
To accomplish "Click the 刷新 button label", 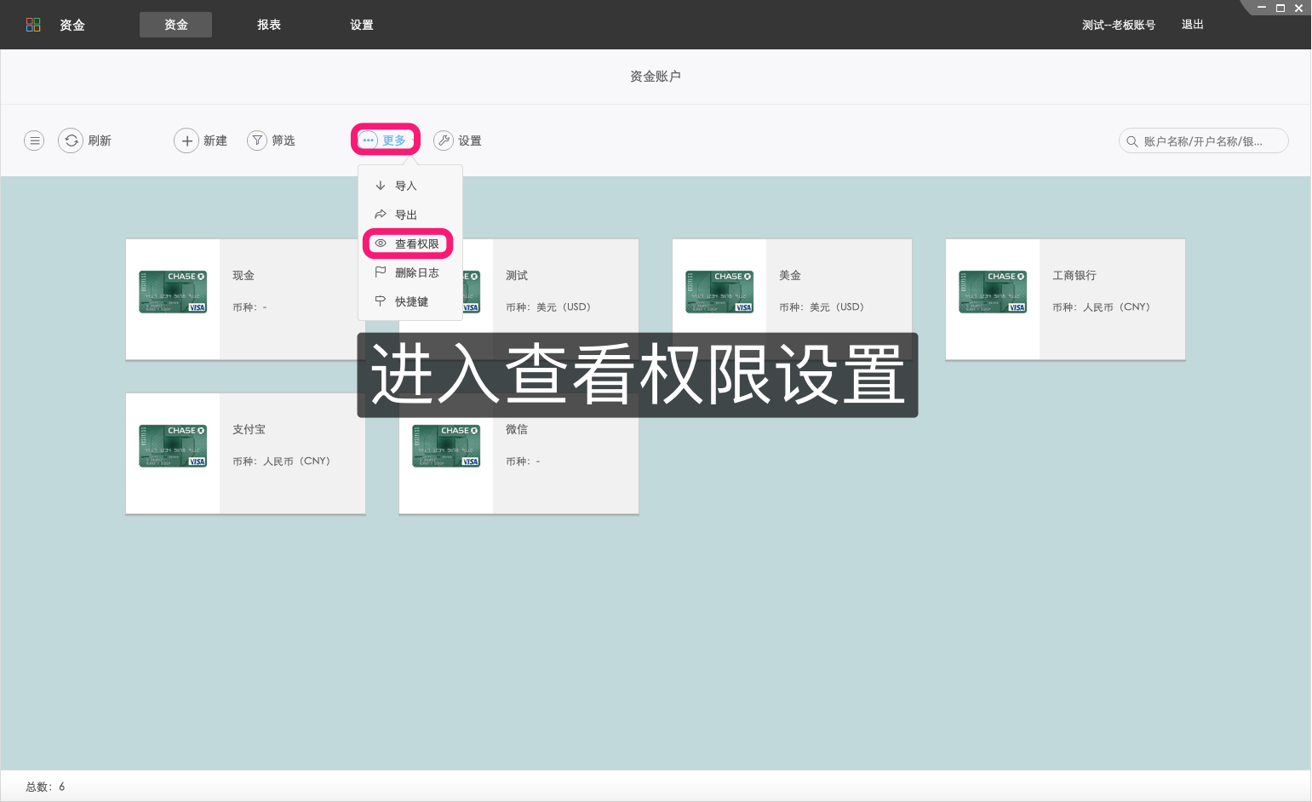I will (100, 140).
